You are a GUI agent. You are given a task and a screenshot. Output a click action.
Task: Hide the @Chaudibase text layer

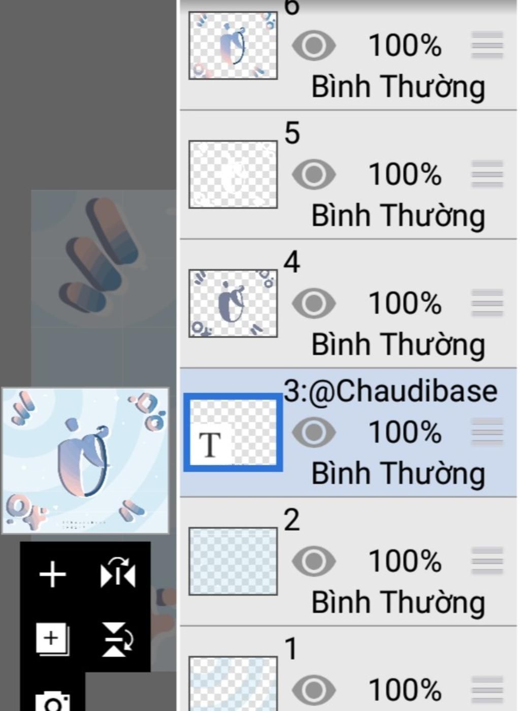pos(313,432)
